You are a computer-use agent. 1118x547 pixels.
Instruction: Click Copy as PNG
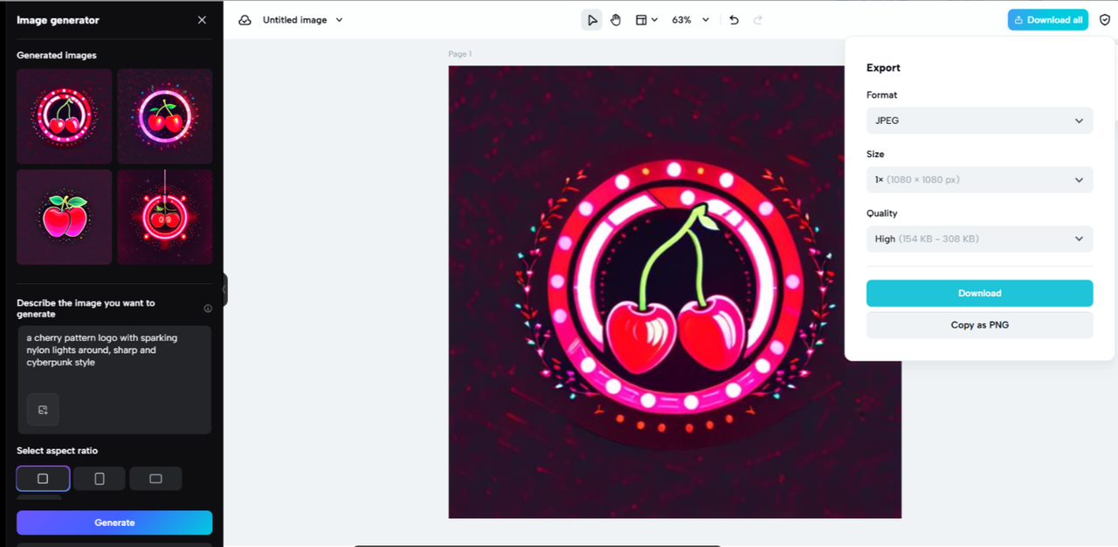[979, 324]
